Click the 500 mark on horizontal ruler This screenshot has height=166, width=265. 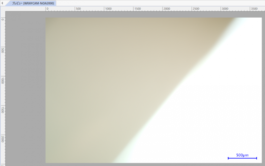click(x=78, y=9)
